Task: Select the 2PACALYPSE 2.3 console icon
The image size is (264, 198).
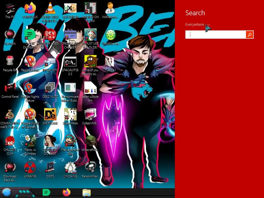Action: [x=70, y=61]
